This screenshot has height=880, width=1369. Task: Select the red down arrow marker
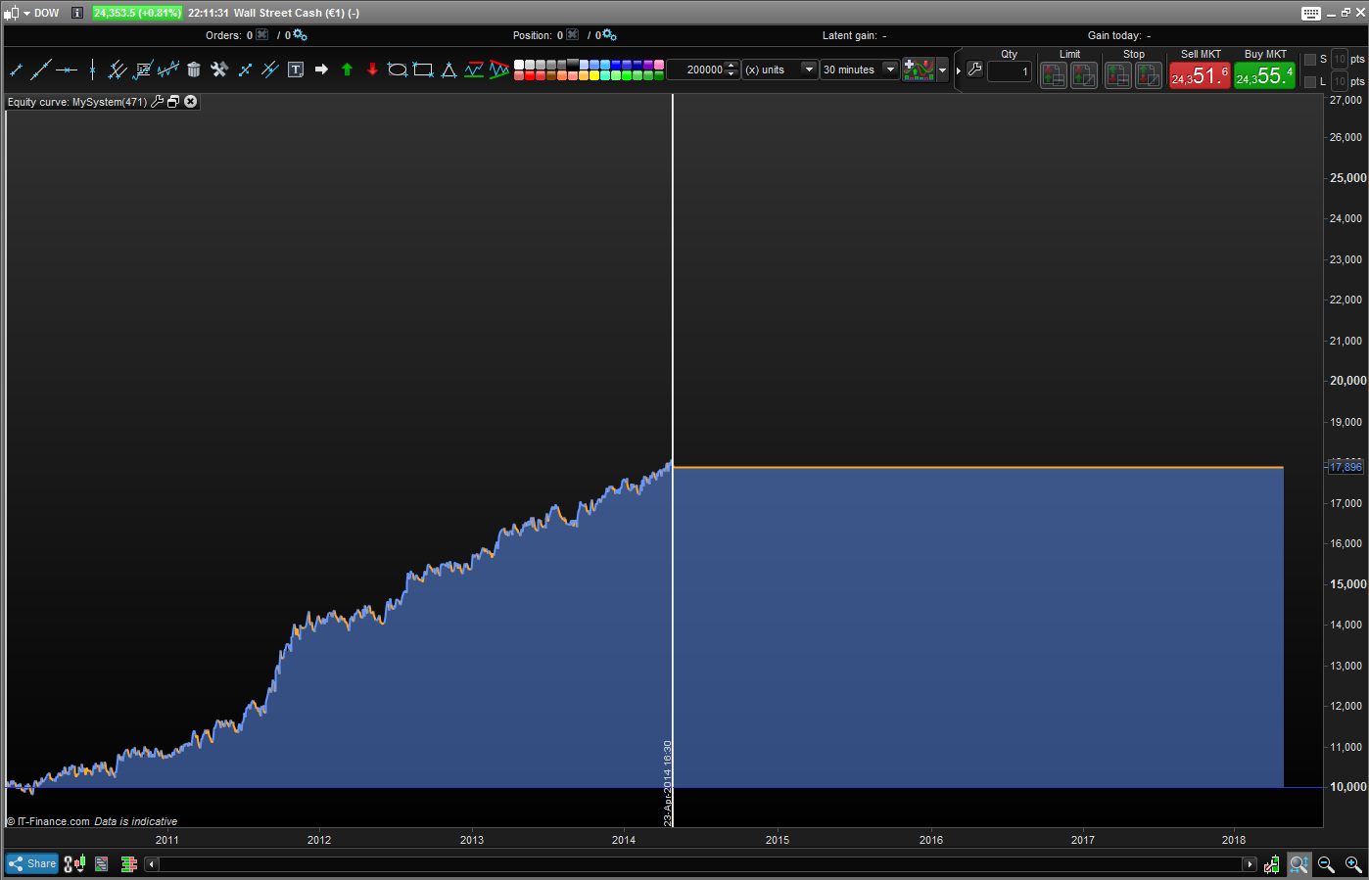click(372, 69)
